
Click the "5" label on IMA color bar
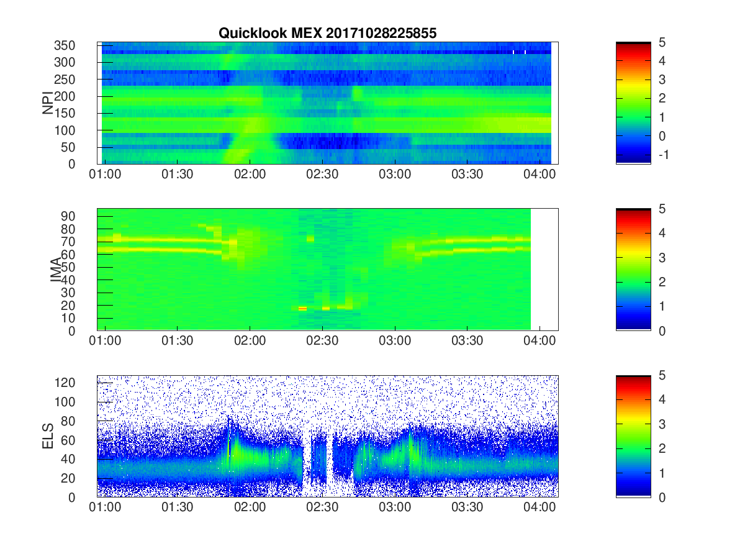click(x=661, y=209)
